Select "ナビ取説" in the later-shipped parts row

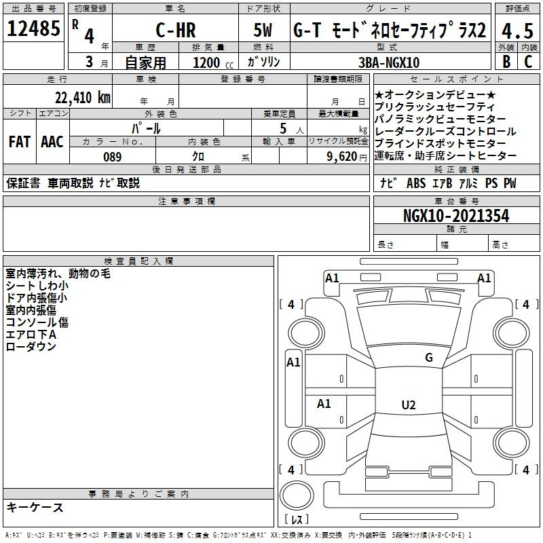(119, 183)
